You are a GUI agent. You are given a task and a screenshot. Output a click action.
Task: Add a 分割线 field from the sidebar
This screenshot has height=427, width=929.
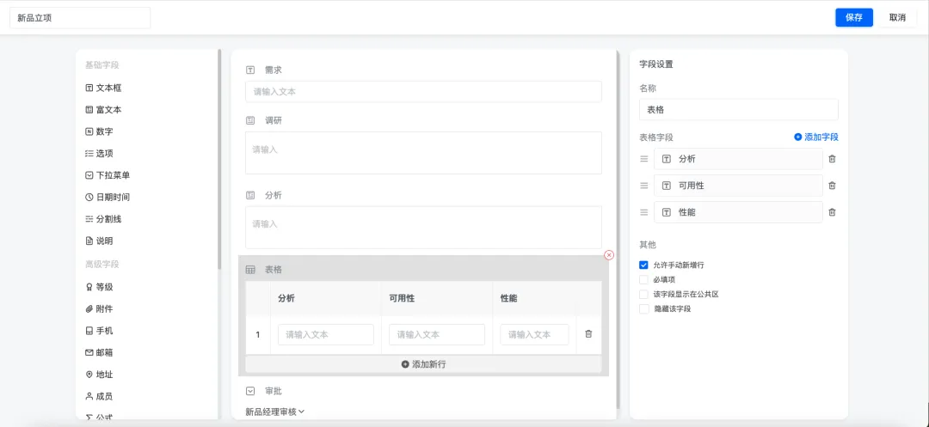click(x=104, y=219)
